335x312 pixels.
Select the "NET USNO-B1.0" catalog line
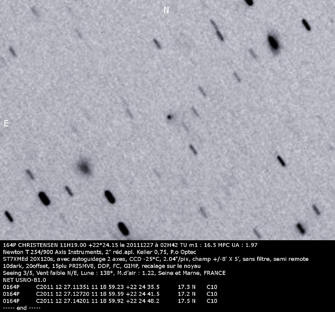point(24,280)
